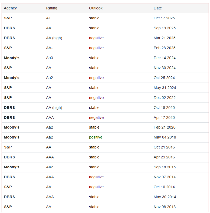Click the Date column header

coord(158,8)
